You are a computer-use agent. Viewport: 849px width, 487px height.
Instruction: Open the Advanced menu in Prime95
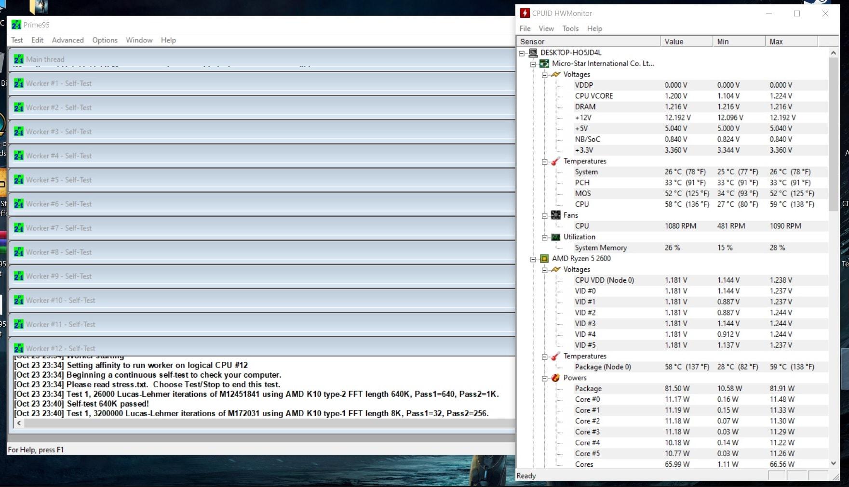click(67, 40)
